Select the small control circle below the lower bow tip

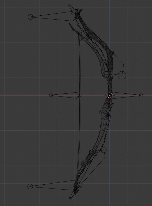point(70,198)
